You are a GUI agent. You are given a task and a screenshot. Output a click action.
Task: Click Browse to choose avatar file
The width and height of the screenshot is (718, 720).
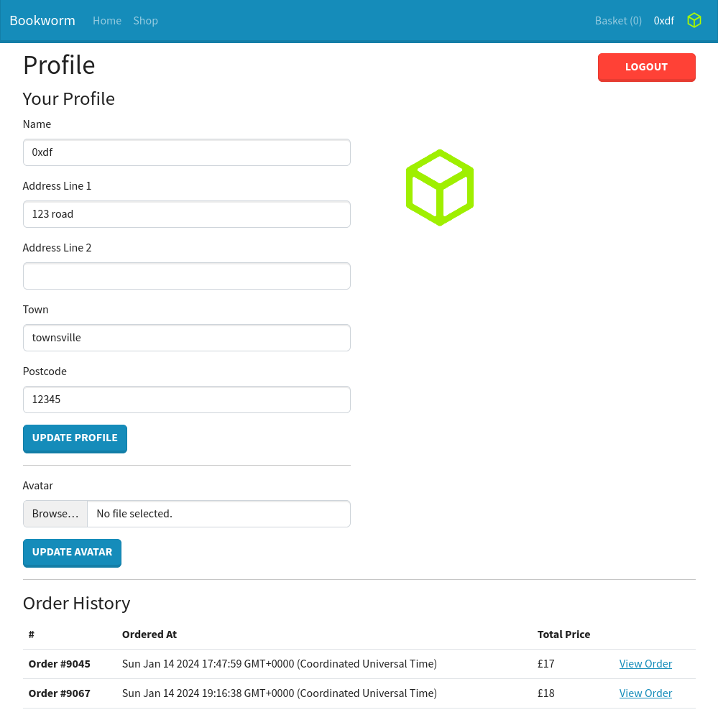(55, 514)
